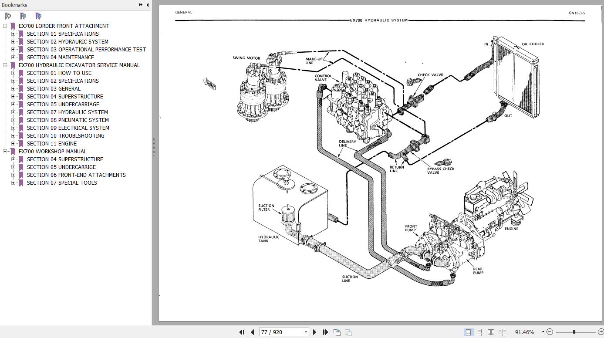Click the zoom slider handle

(574, 332)
